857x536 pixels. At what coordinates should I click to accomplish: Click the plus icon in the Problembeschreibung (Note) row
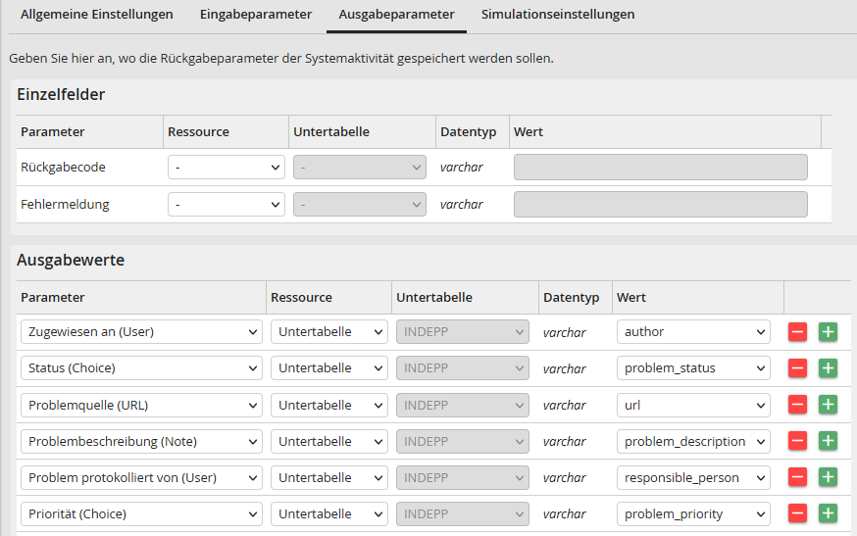[x=828, y=441]
